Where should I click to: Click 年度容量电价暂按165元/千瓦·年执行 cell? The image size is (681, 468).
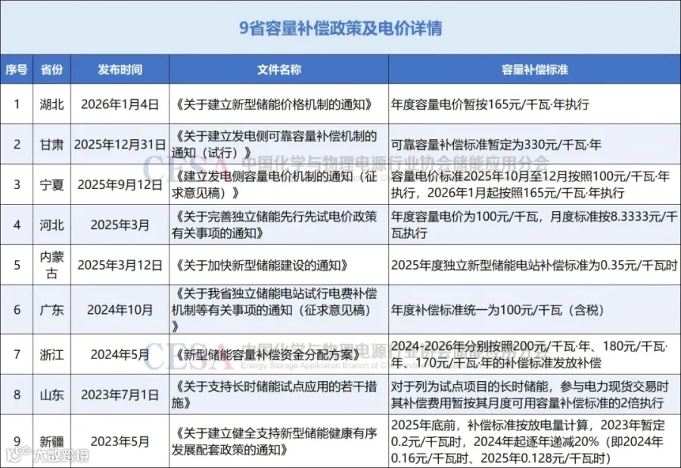pos(535,104)
